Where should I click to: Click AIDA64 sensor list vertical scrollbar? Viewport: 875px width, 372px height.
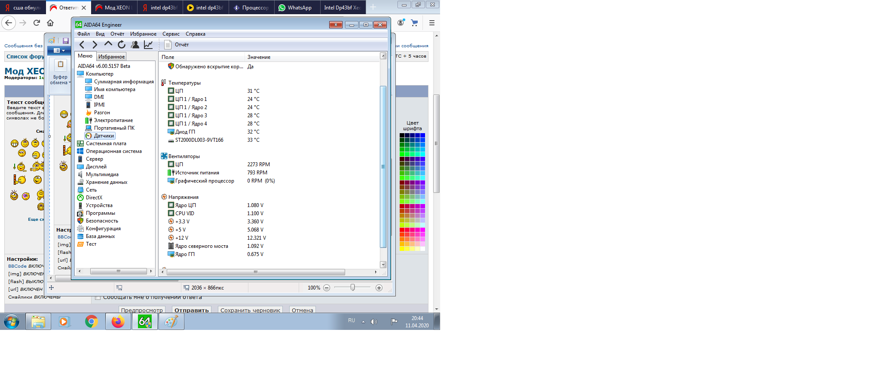click(x=383, y=167)
